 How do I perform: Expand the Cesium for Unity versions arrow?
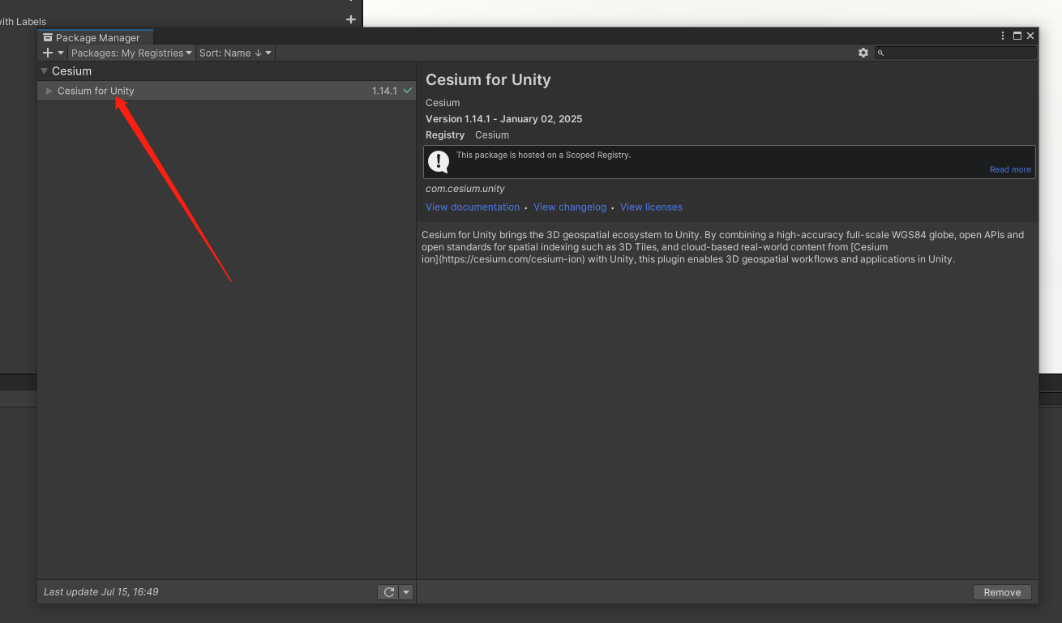49,91
